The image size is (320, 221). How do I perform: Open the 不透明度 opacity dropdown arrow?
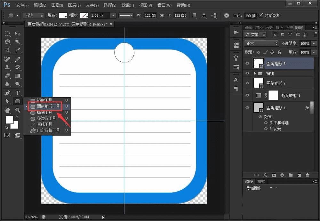[314, 43]
